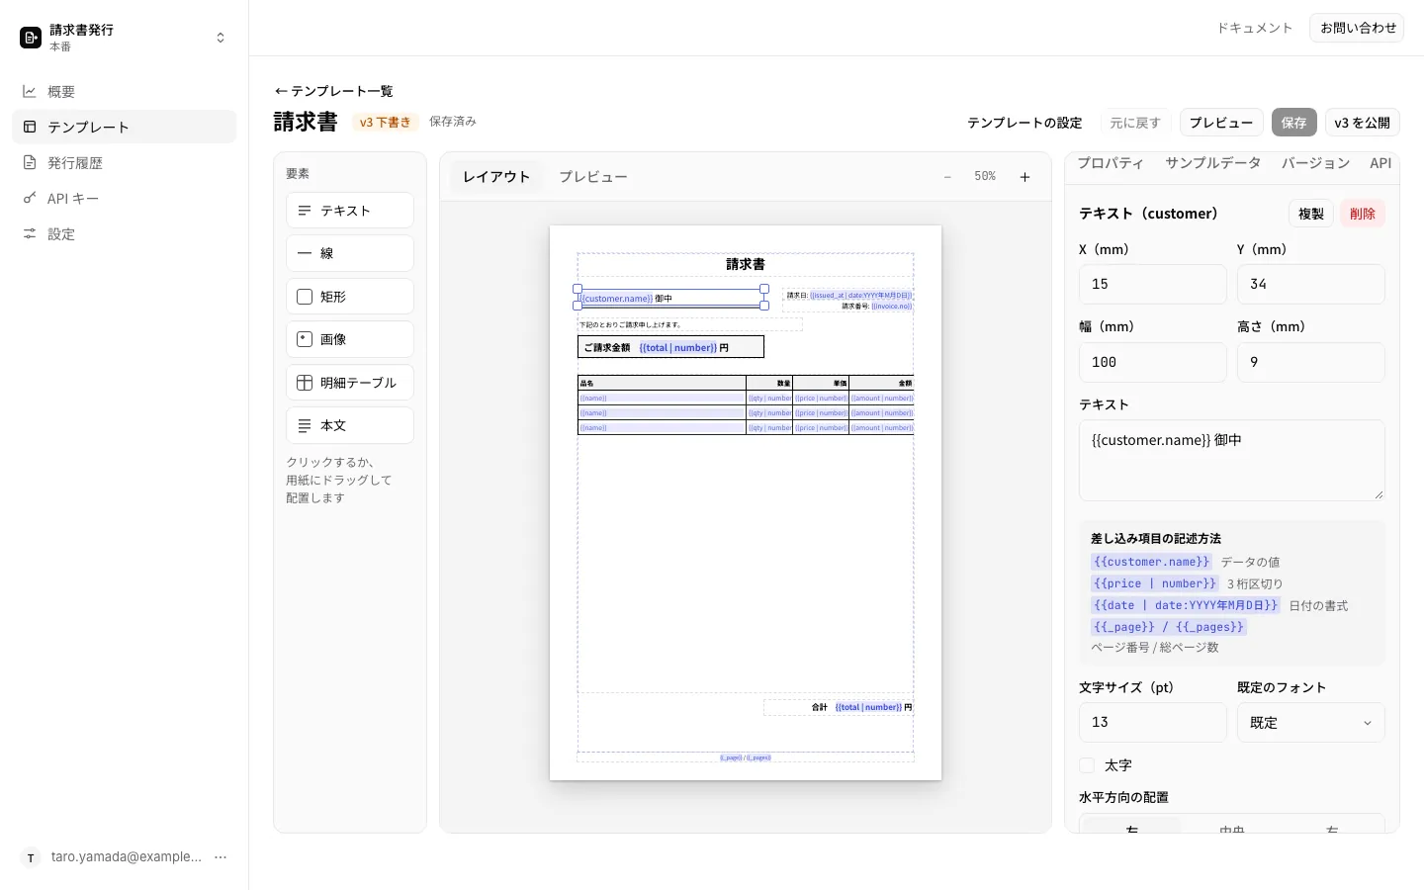Image resolution: width=1424 pixels, height=890 pixels.
Task: Switch to the プロパティ tab
Action: pyautogui.click(x=1111, y=163)
